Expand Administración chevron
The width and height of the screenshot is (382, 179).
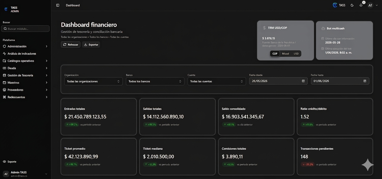coord(46,47)
